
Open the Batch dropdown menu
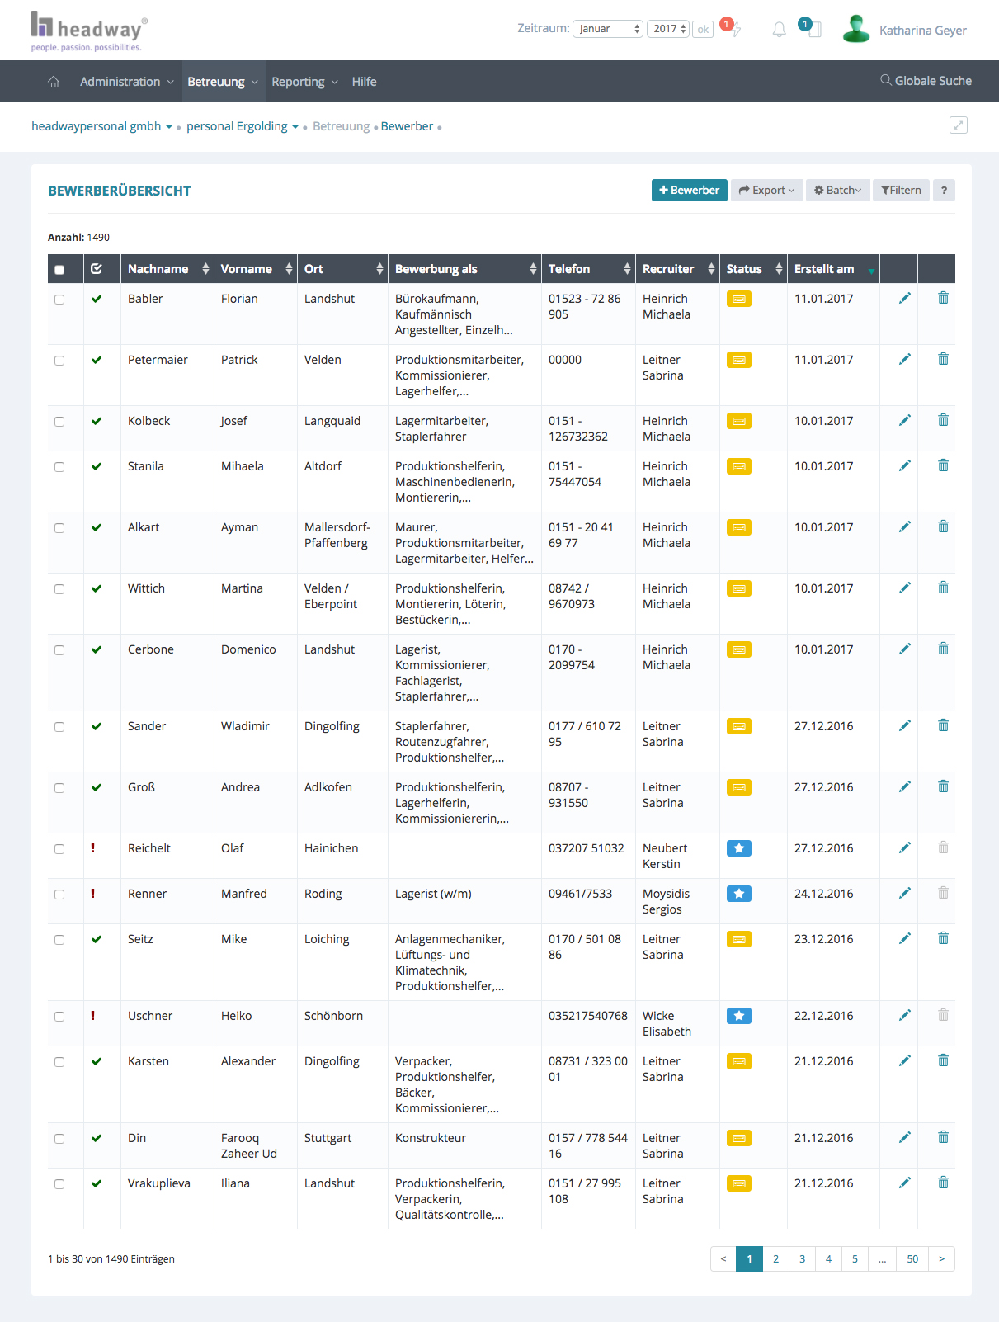coord(837,191)
